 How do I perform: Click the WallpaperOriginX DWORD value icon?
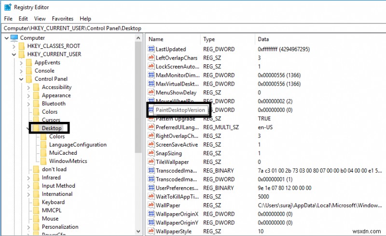tap(151, 214)
